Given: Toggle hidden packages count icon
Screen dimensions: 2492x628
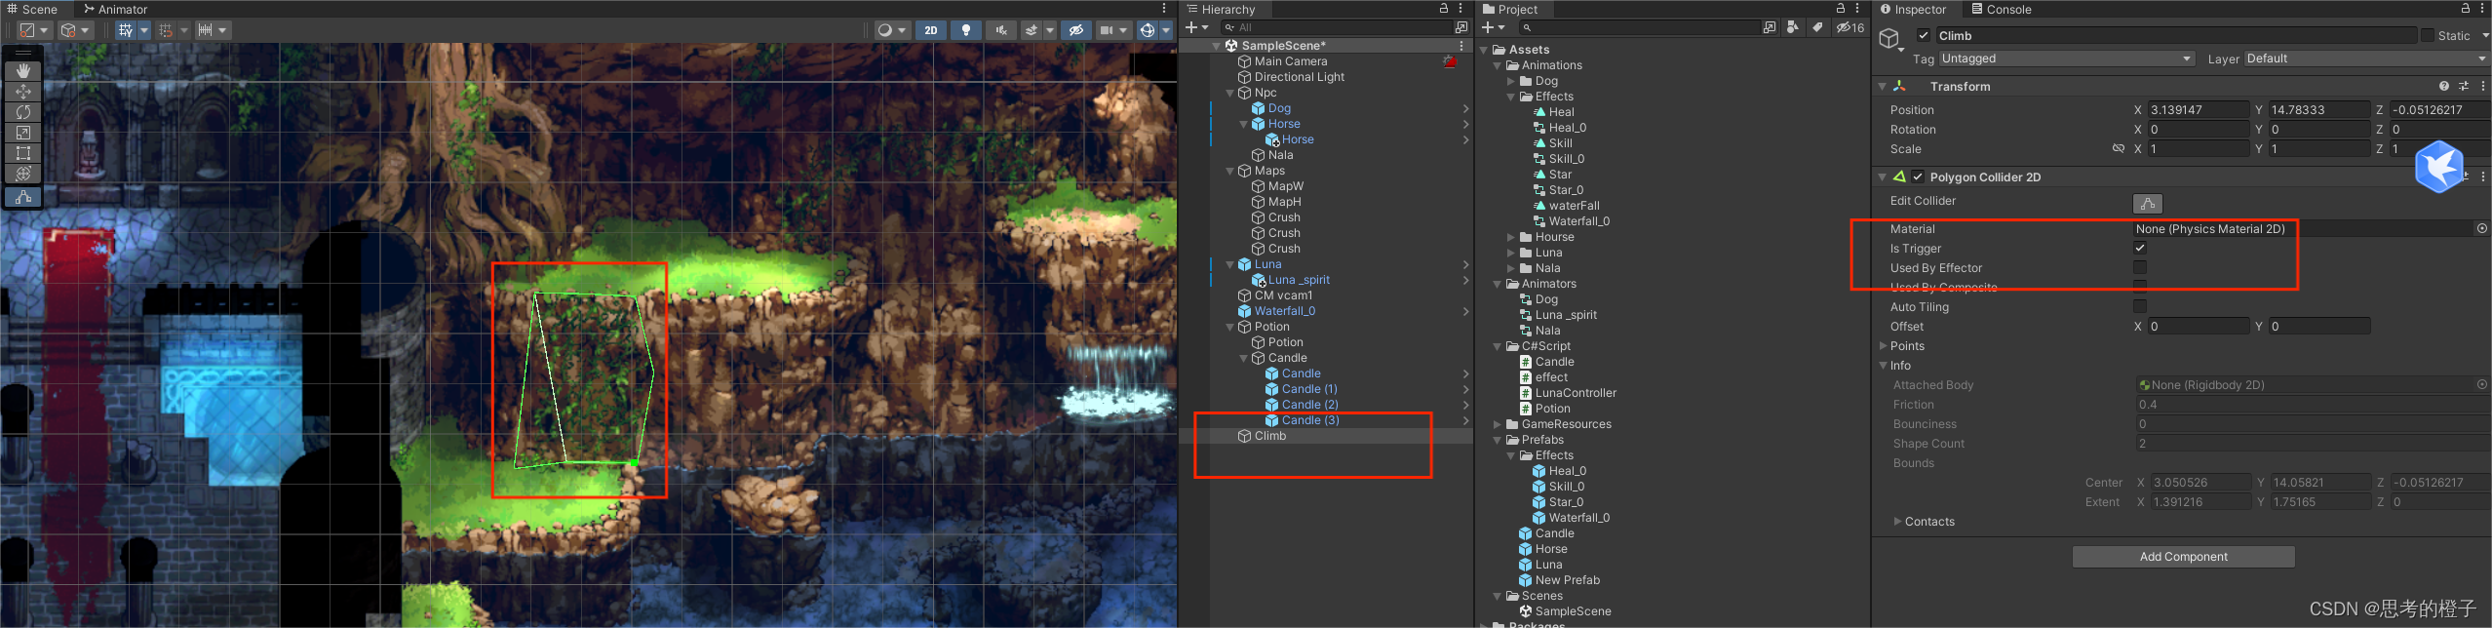Looking at the screenshot, I should [1850, 27].
